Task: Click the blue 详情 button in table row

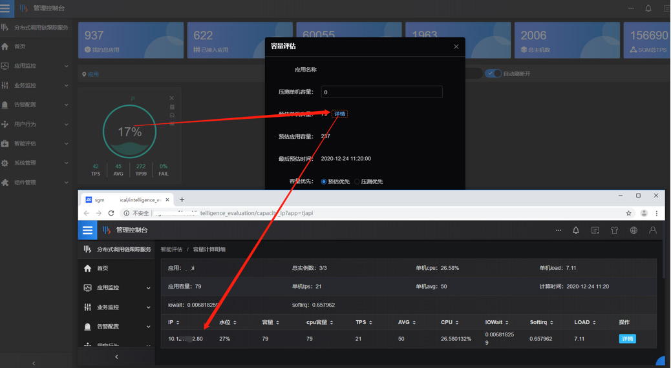Action: point(627,339)
